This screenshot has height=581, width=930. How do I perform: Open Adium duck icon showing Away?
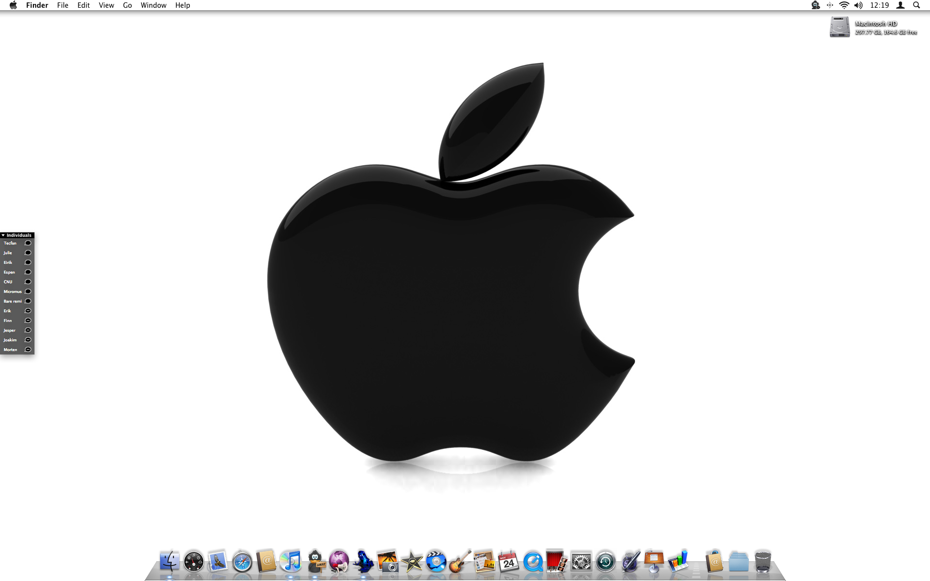[x=316, y=562]
